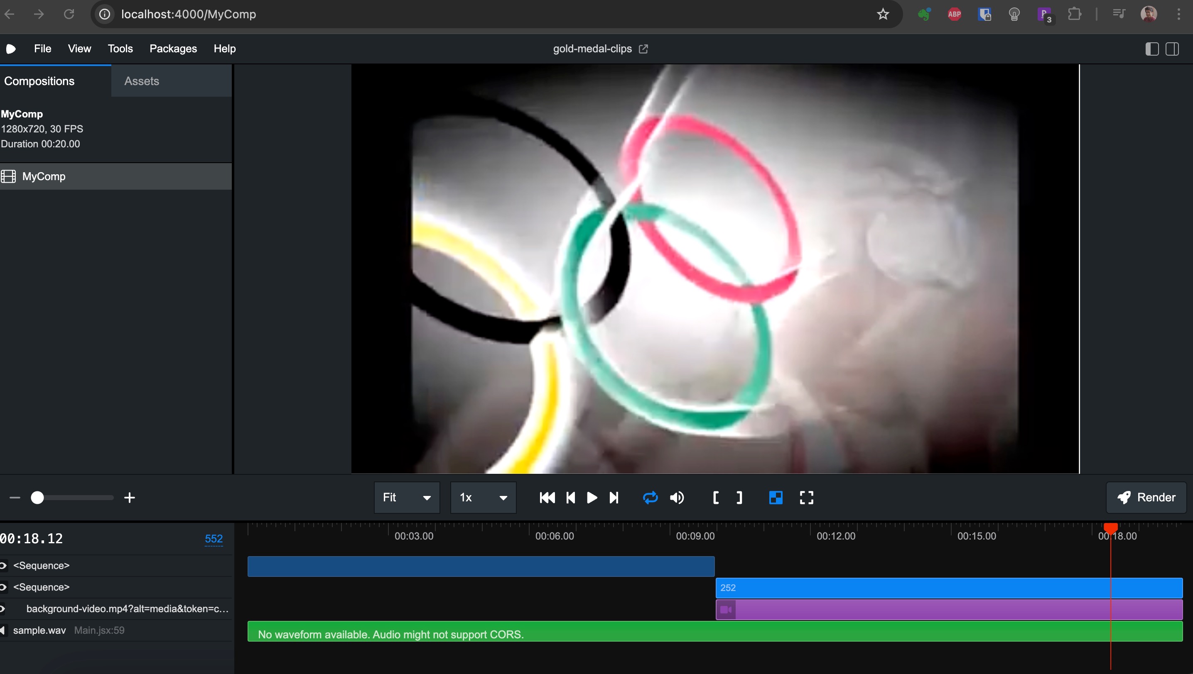The width and height of the screenshot is (1193, 674).
Task: Set the out-point marker bracket
Action: [739, 498]
